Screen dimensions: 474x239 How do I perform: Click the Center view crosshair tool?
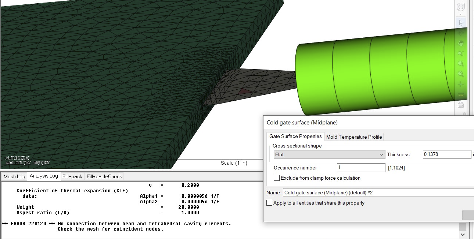[460, 83]
